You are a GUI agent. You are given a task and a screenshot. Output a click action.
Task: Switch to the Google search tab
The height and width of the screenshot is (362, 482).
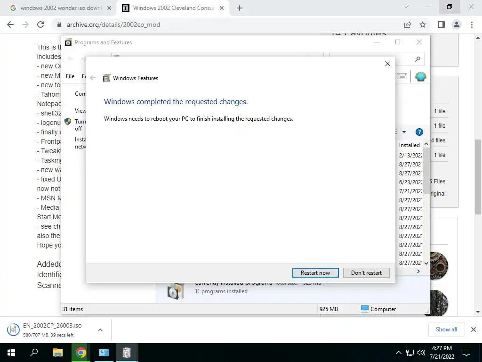tap(61, 8)
